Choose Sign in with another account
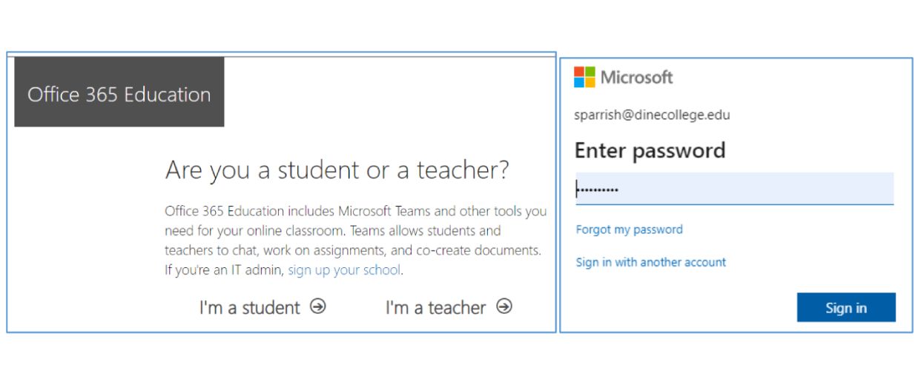The height and width of the screenshot is (382, 924). click(651, 262)
